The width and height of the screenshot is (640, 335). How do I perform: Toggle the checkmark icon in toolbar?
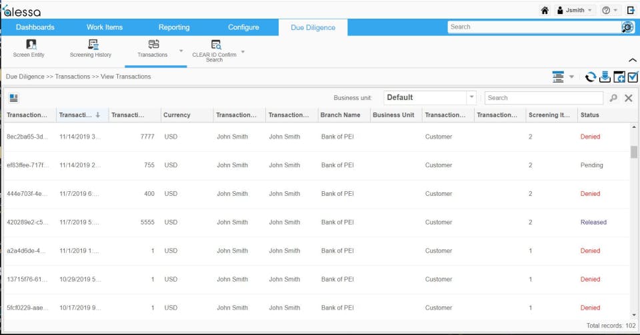(x=633, y=77)
